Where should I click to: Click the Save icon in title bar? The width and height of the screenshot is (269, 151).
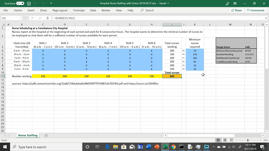pyautogui.click(x=29, y=3)
